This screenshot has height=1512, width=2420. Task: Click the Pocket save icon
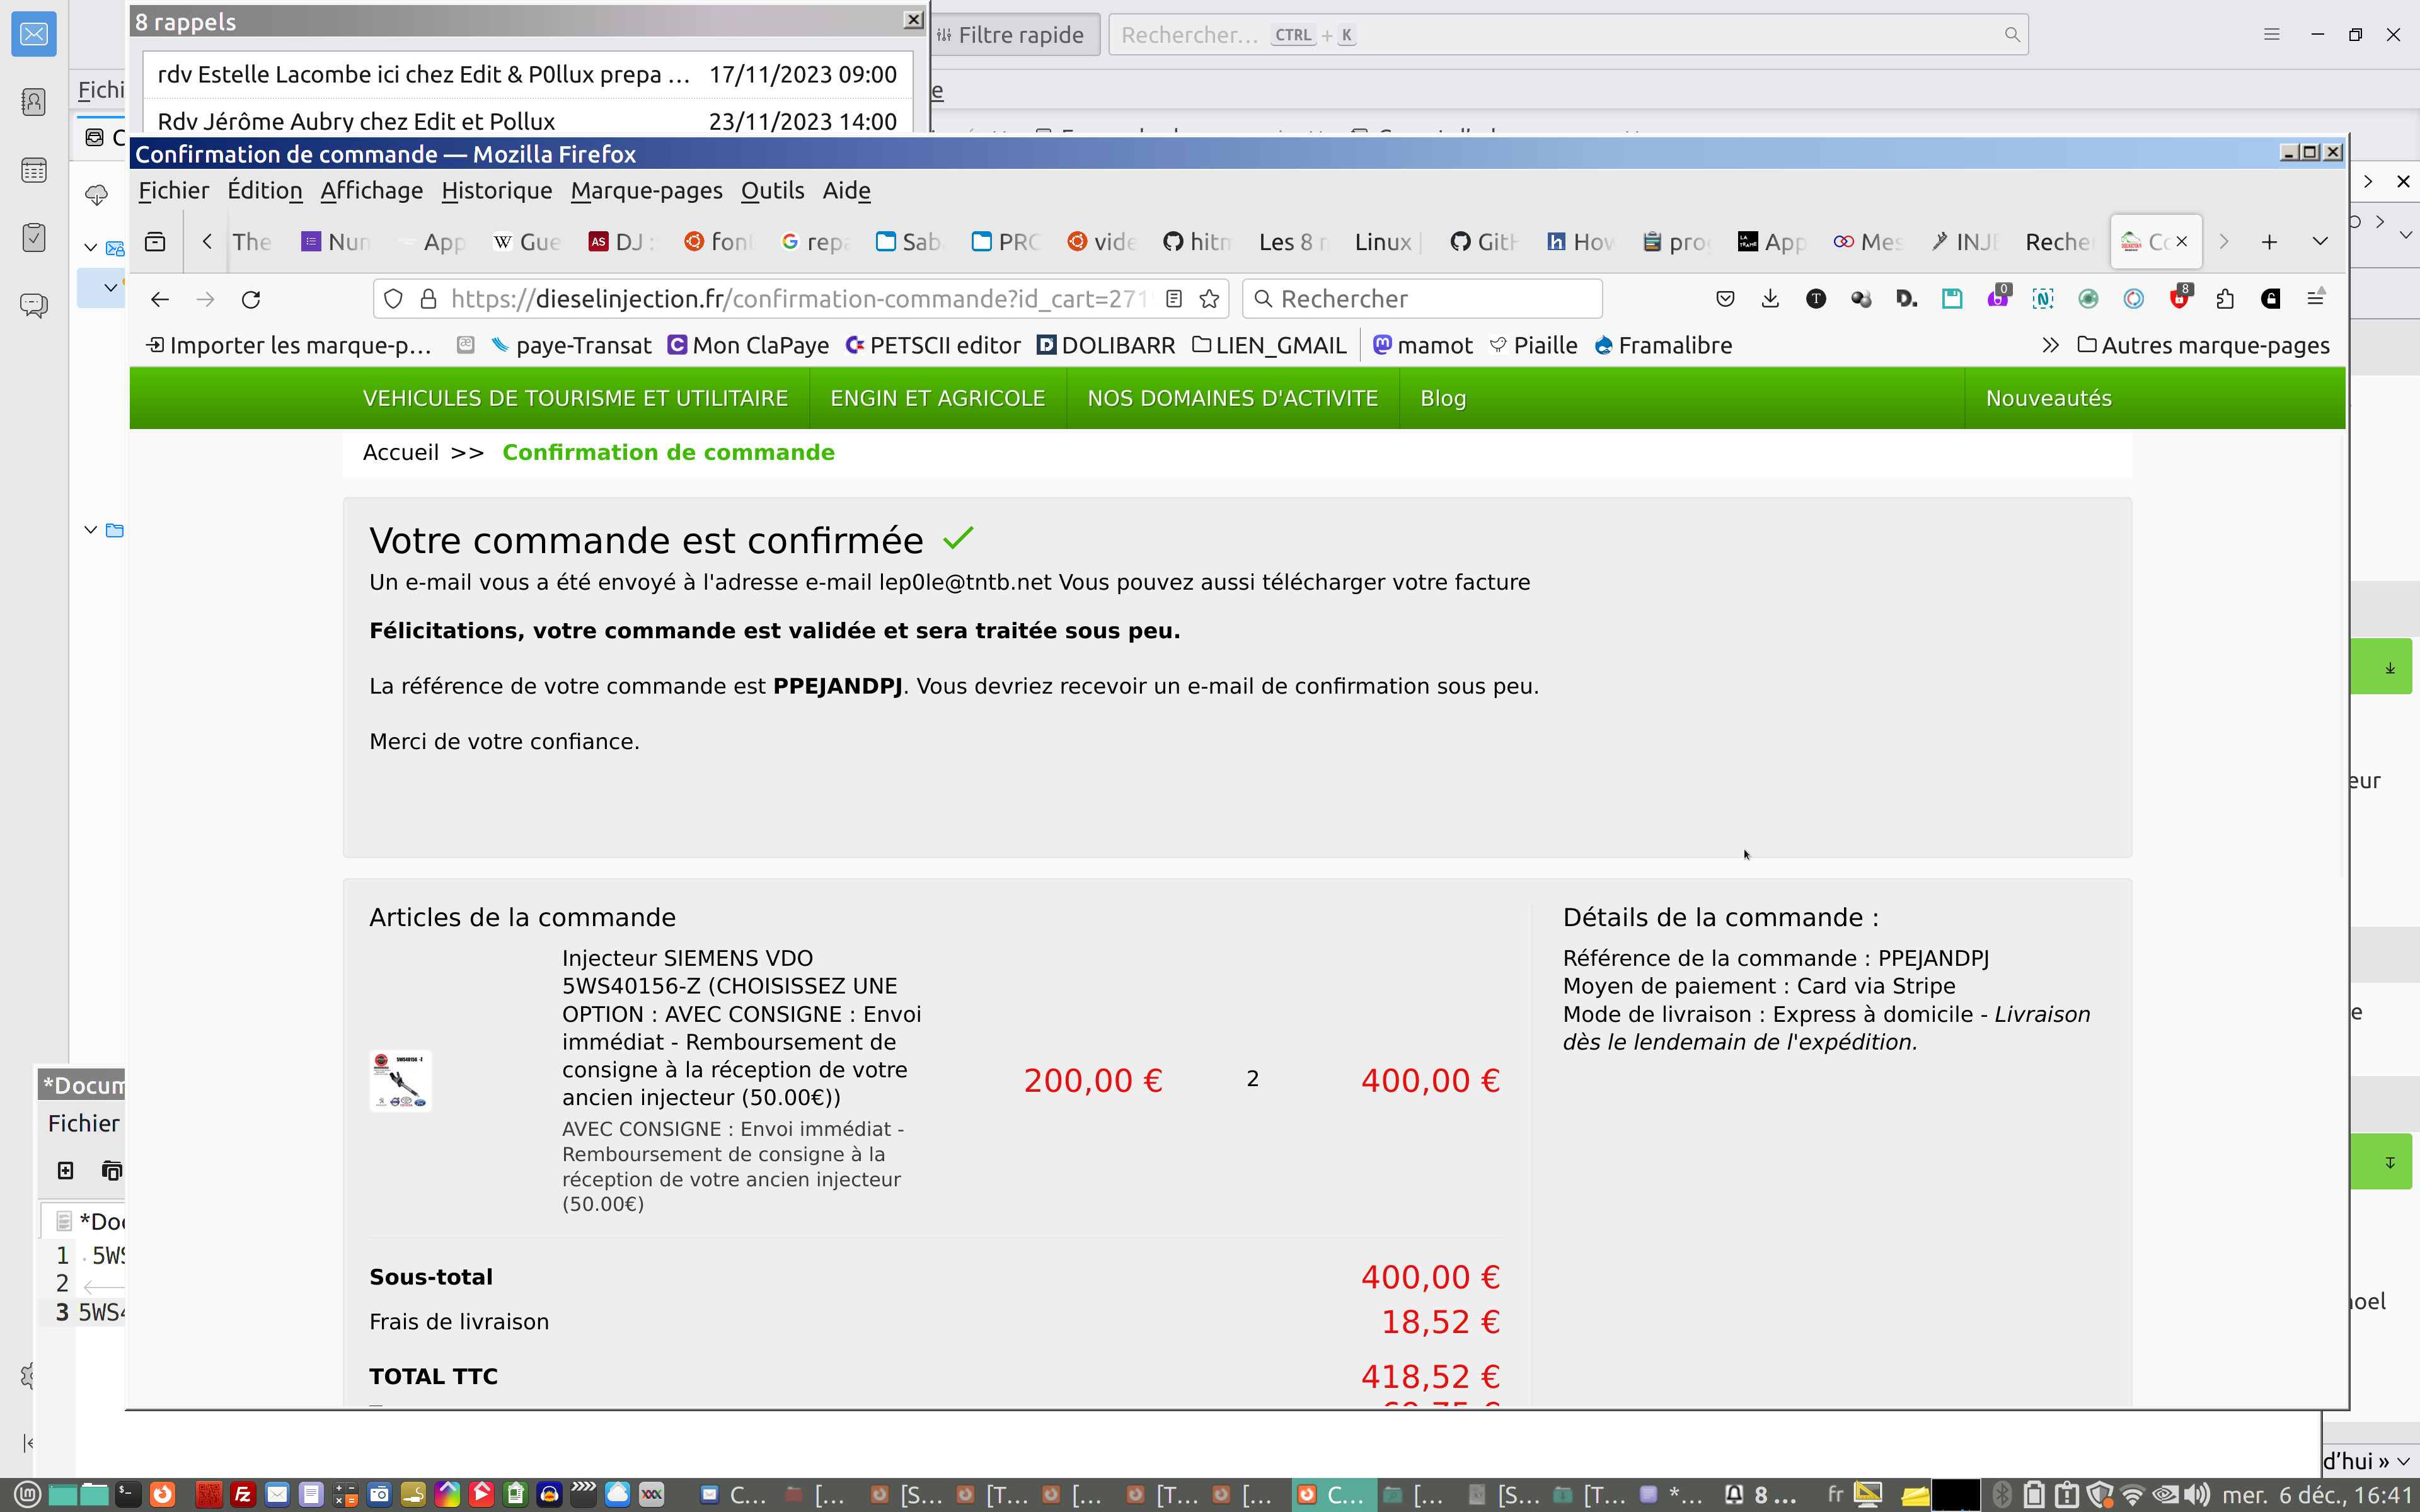[1725, 299]
